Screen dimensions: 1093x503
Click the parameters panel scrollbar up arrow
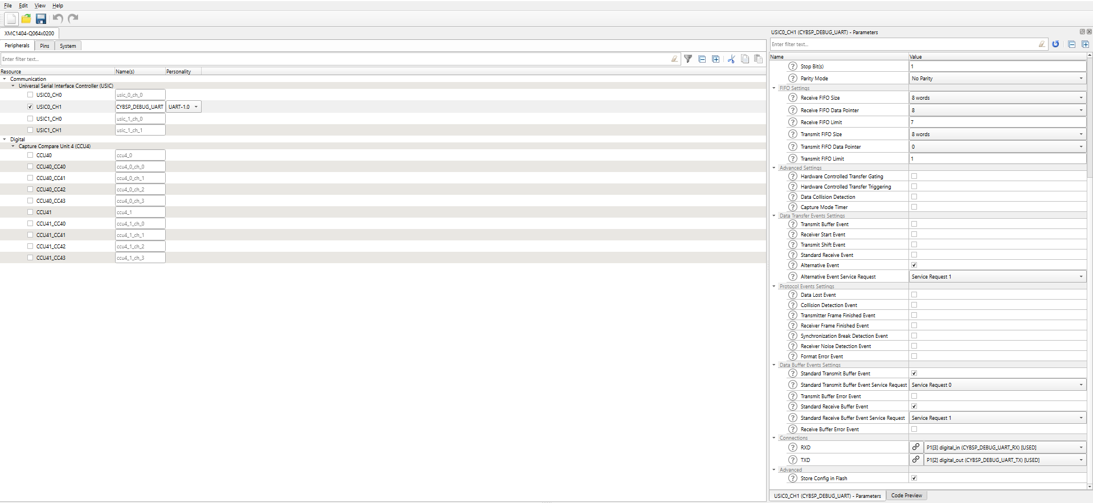1090,56
